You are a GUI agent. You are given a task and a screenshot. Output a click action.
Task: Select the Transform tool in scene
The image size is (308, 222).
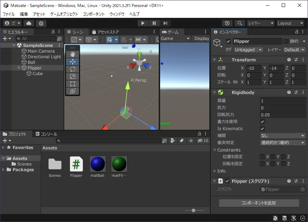click(x=73, y=91)
